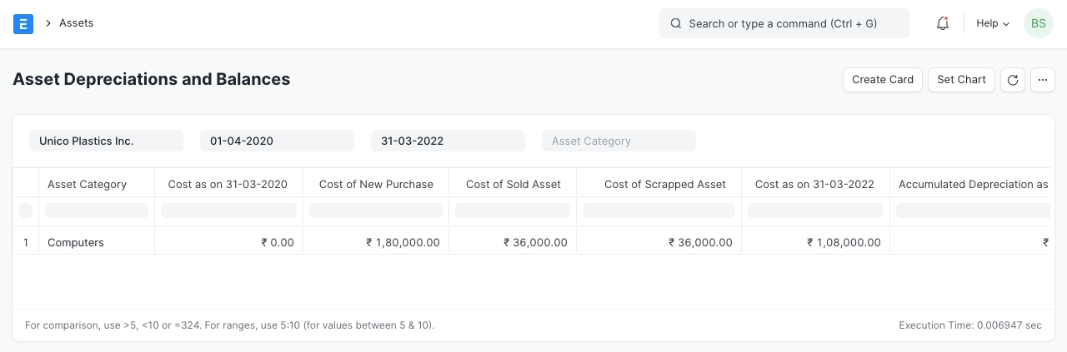Viewport: 1067px width, 352px height.
Task: Click the Create Card button
Action: tap(882, 80)
